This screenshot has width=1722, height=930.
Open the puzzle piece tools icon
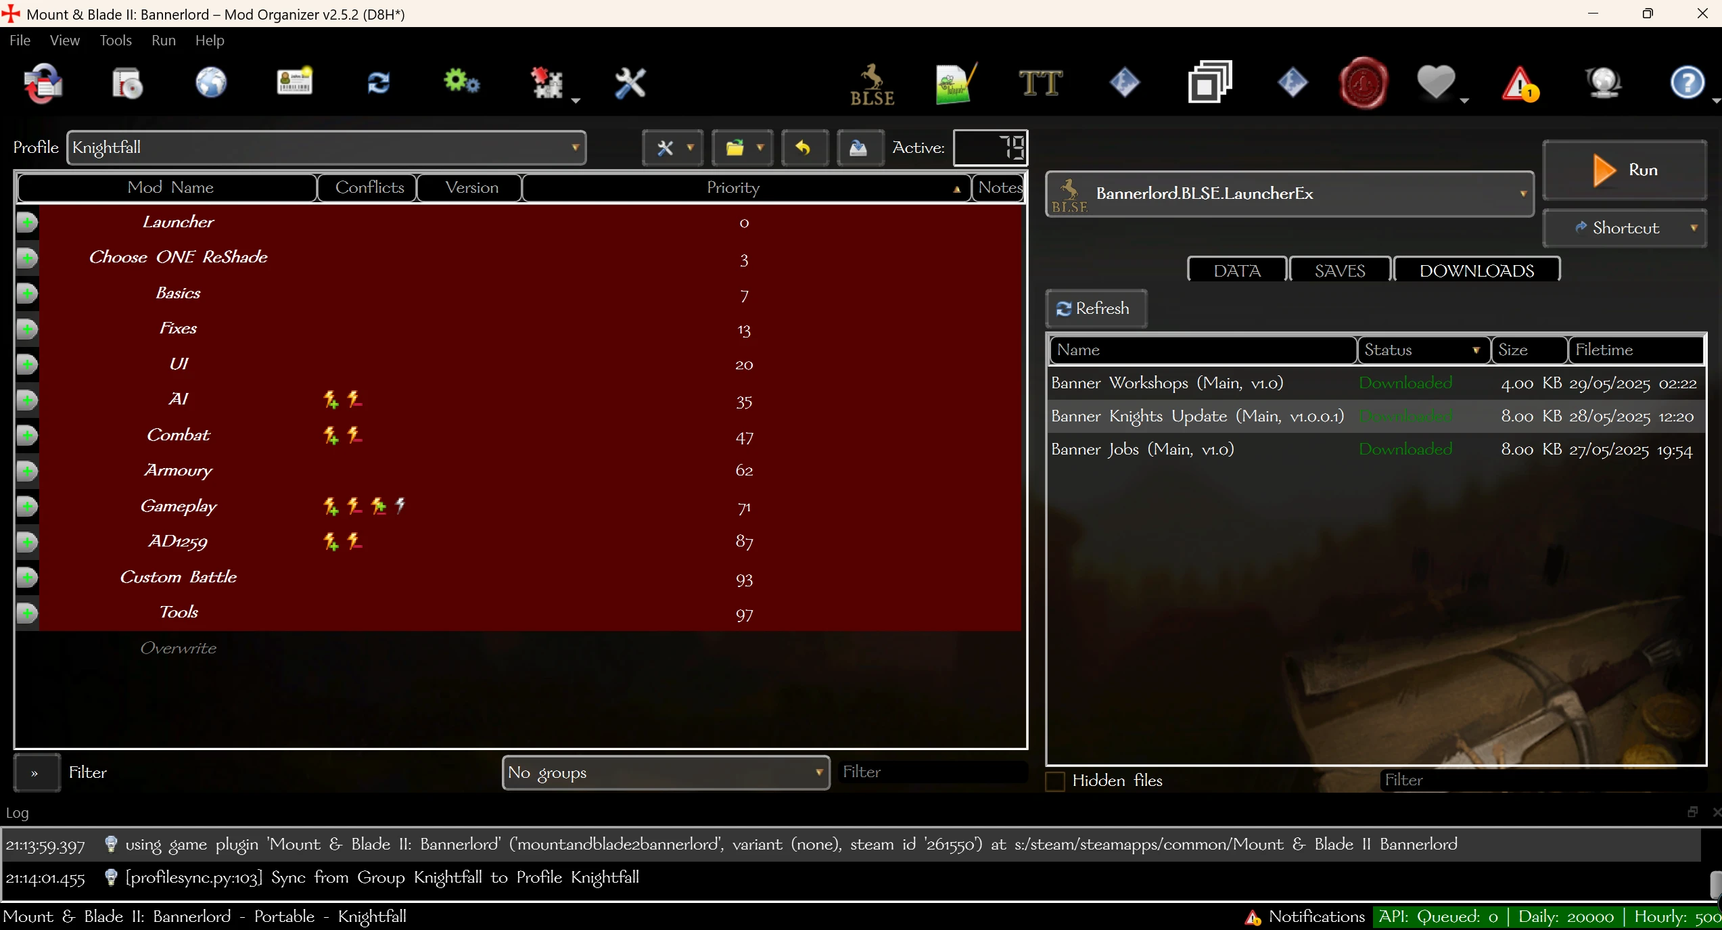click(x=548, y=84)
